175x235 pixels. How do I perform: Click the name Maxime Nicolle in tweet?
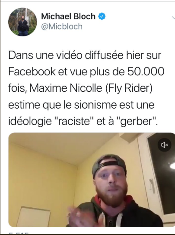[66, 88]
